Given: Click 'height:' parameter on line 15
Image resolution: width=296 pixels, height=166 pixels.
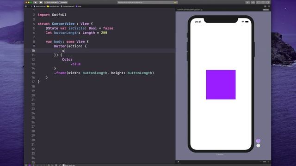Looking at the screenshot, I should pyautogui.click(x=118, y=73).
